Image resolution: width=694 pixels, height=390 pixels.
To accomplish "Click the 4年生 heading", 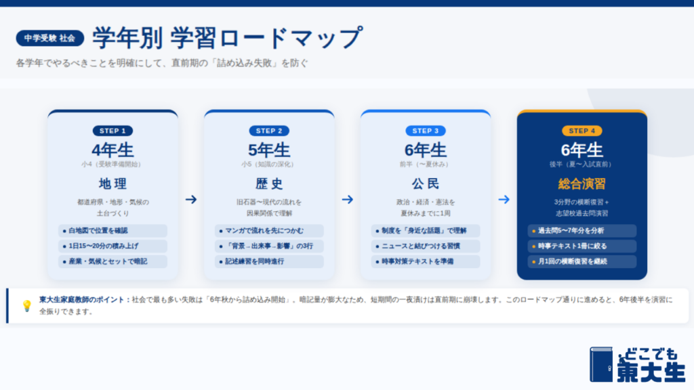I will [x=113, y=150].
